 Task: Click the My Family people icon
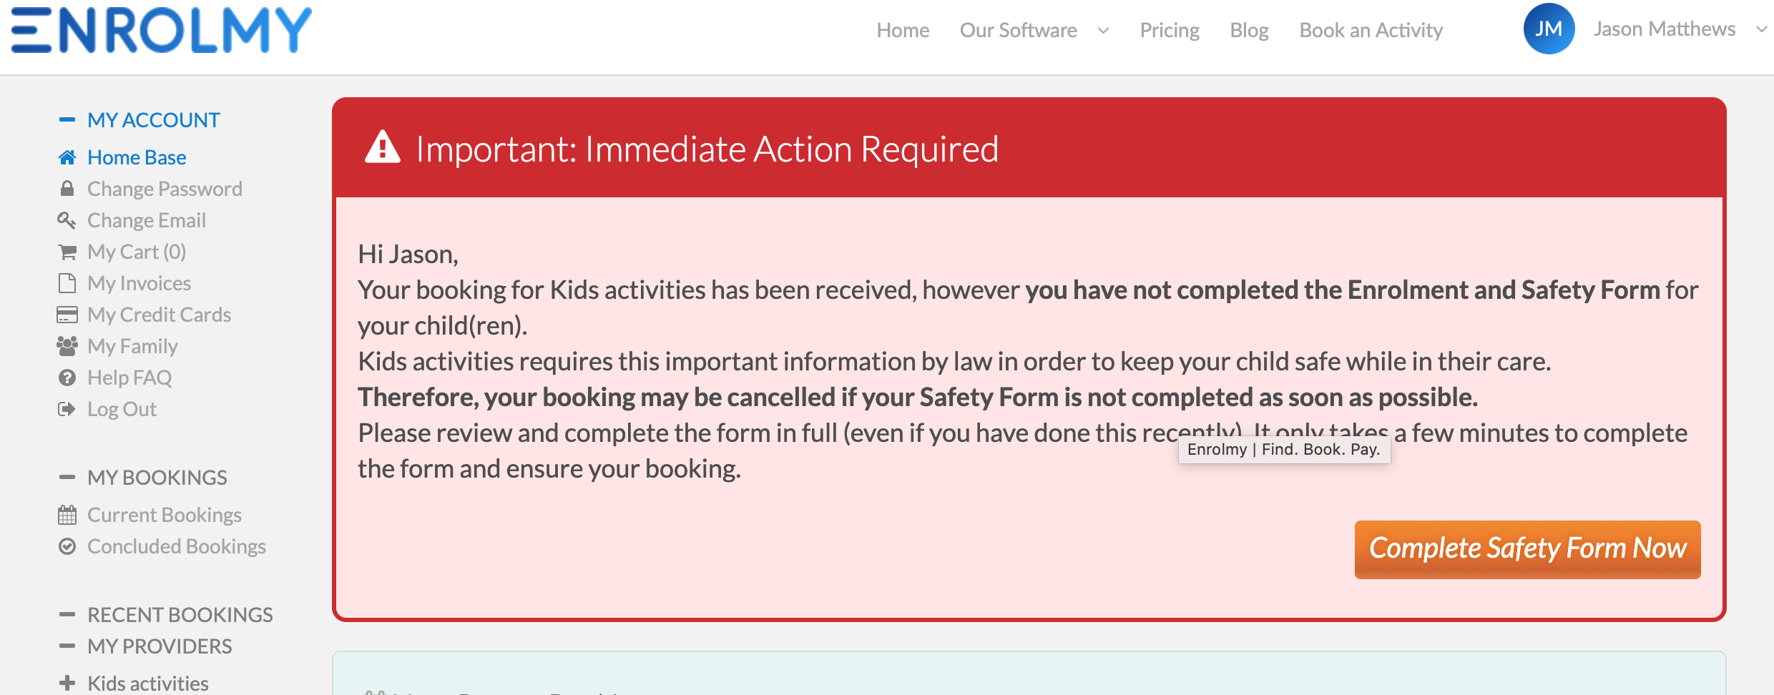pyautogui.click(x=67, y=346)
